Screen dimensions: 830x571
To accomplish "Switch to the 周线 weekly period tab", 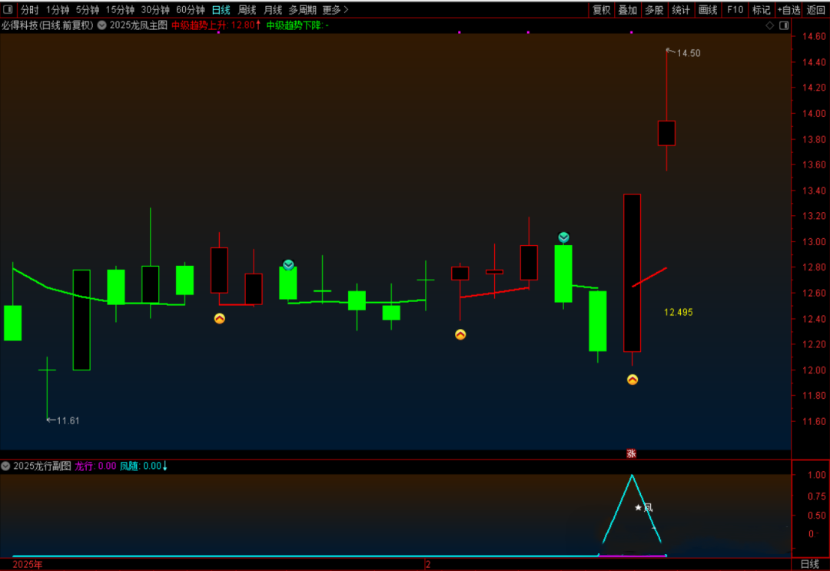I will click(247, 10).
